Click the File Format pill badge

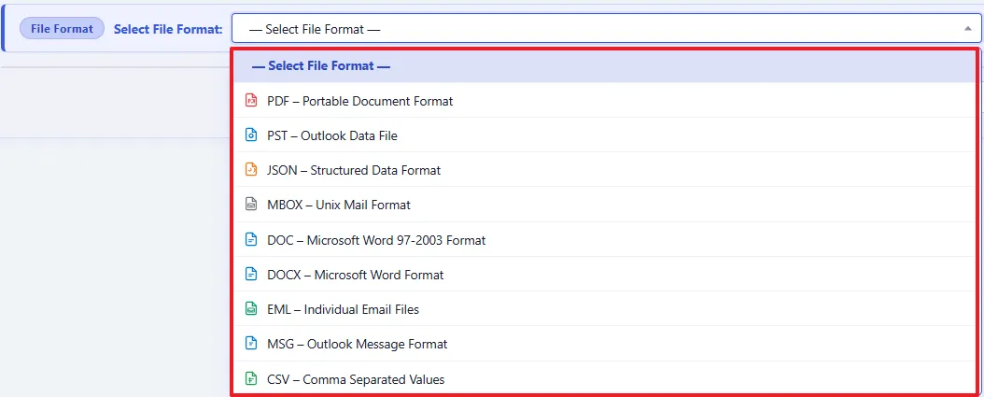tap(63, 28)
